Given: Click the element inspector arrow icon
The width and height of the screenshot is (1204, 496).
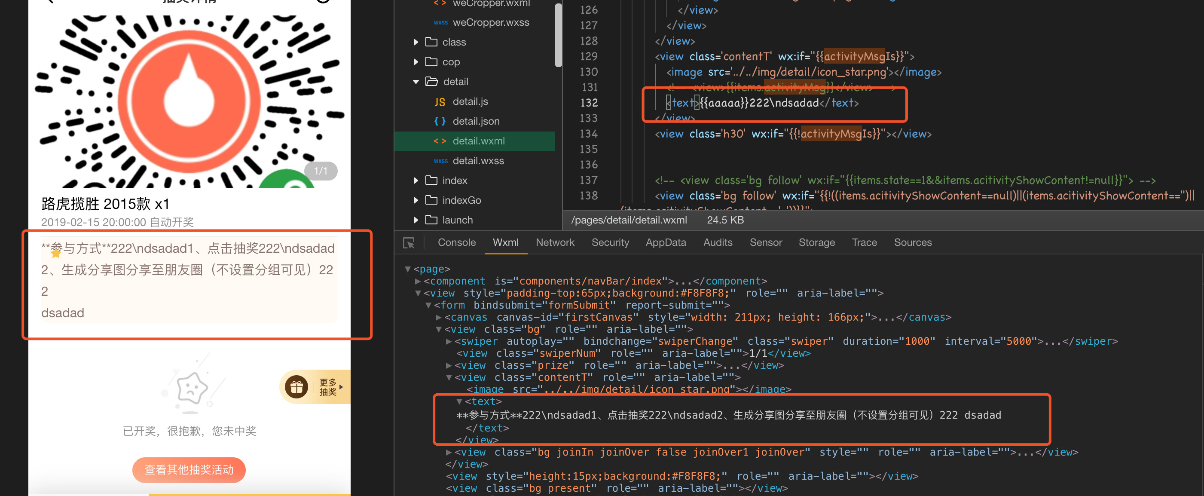Looking at the screenshot, I should click(x=409, y=242).
